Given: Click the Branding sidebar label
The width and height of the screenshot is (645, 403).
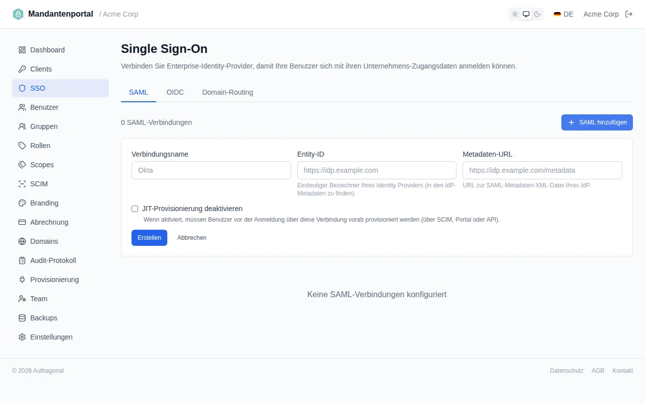Looking at the screenshot, I should (44, 203).
